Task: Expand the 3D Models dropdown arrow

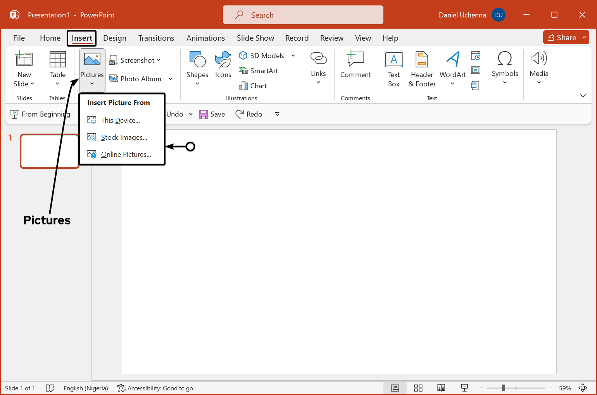Action: 293,56
